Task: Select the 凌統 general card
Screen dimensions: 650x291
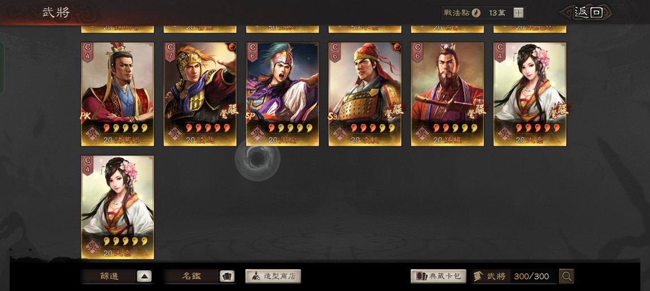Action: tap(365, 94)
